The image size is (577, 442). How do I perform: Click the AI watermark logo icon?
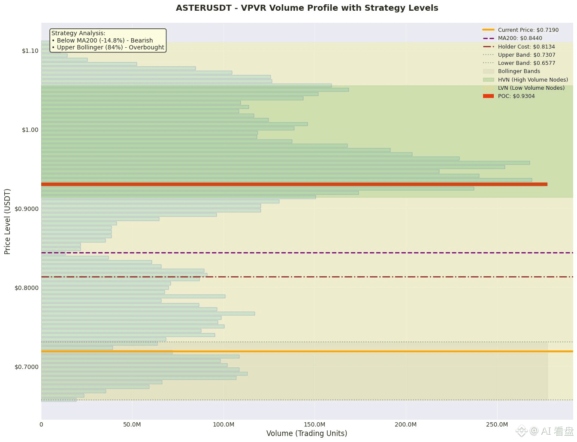coord(521,431)
